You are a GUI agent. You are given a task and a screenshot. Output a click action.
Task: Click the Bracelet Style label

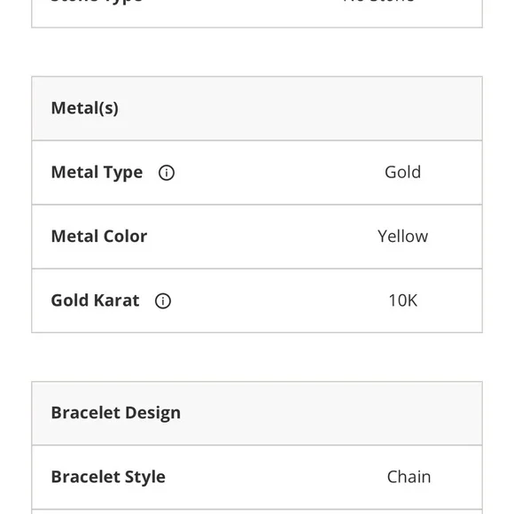point(108,477)
